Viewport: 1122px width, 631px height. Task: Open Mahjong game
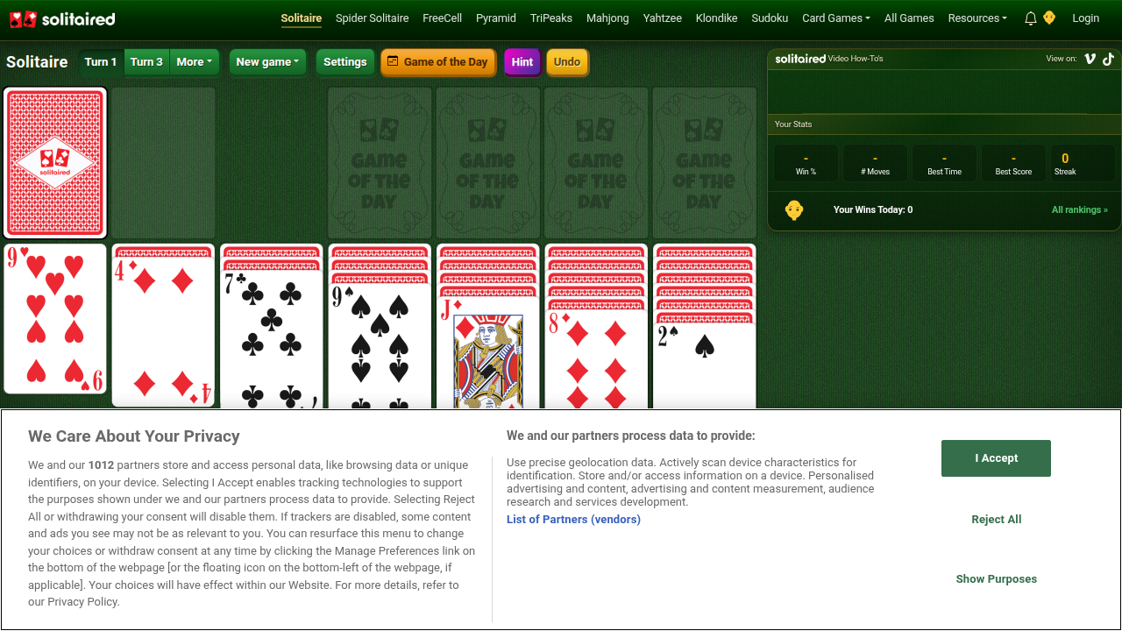[x=607, y=18]
